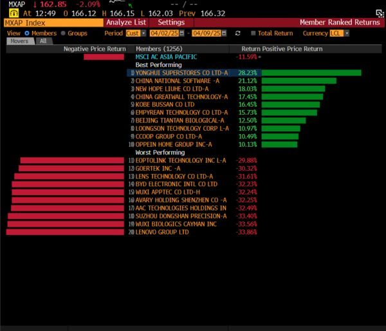Image resolution: width=386 pixels, height=331 pixels.
Task: Click the refresh icon next to the date range
Action: (x=237, y=33)
